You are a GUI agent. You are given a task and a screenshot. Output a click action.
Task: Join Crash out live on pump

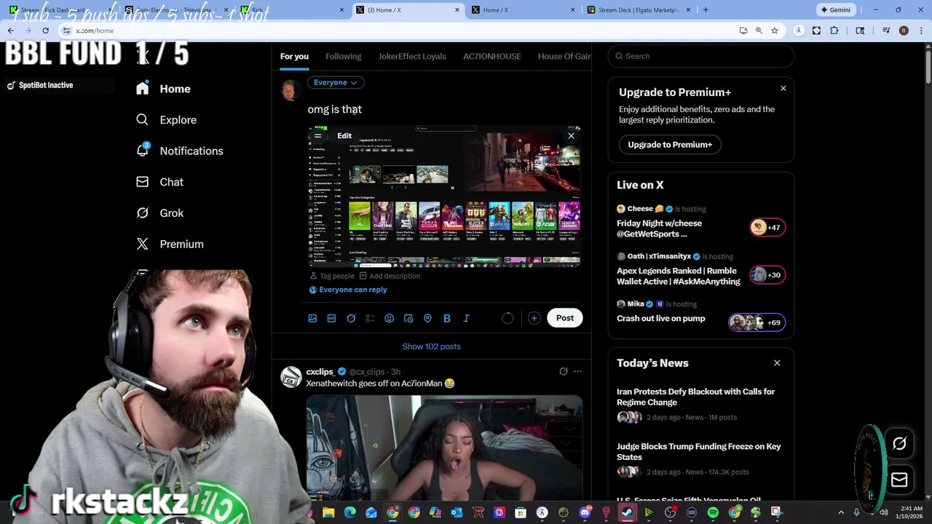[x=700, y=317]
